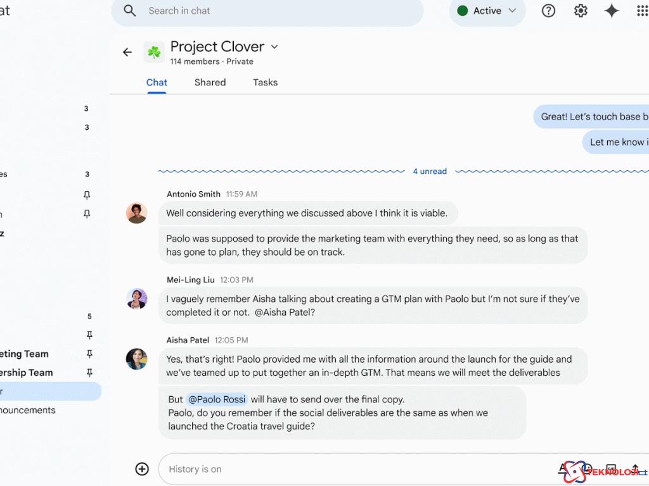Image resolution: width=649 pixels, height=486 pixels.
Task: Switch to the Shared tab
Action: pyautogui.click(x=210, y=82)
